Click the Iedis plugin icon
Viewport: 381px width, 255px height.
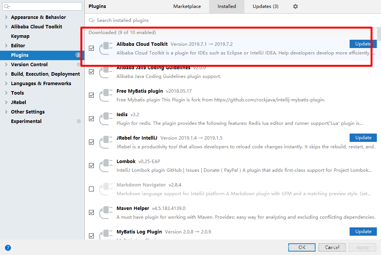pos(106,119)
